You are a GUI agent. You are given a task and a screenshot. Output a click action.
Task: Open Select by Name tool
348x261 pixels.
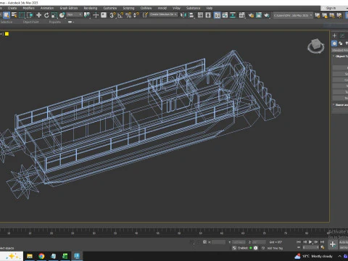click(14, 15)
